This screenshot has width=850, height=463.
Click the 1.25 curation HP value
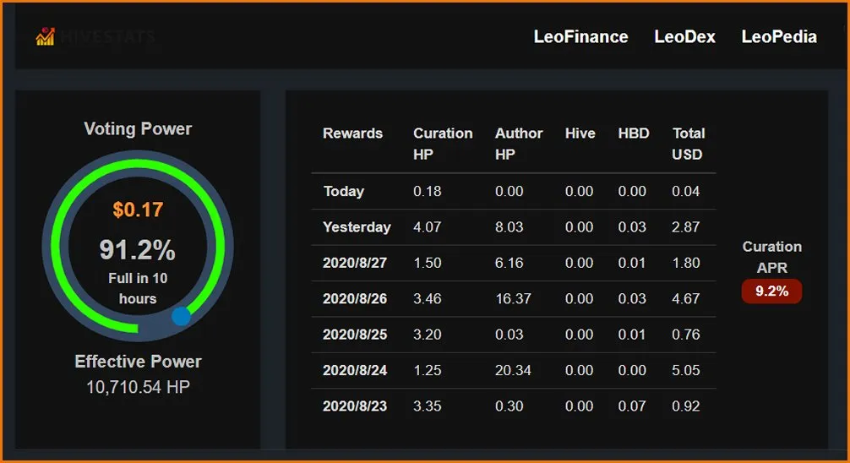(428, 370)
